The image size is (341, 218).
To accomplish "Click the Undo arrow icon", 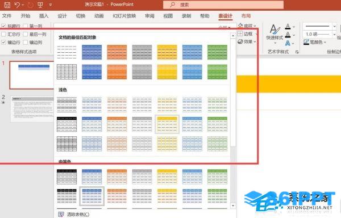I will 18,5.
